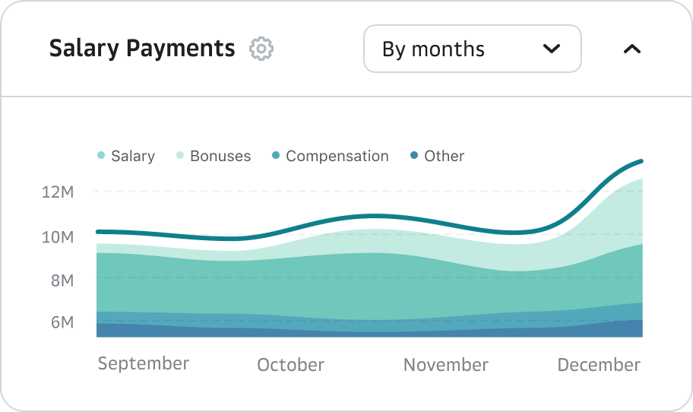This screenshot has height=412, width=693.
Task: Select the September axis label
Action: pyautogui.click(x=144, y=363)
